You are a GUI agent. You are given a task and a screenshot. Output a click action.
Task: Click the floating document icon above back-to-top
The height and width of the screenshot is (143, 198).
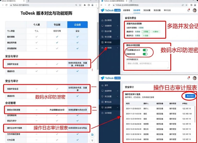92,135
